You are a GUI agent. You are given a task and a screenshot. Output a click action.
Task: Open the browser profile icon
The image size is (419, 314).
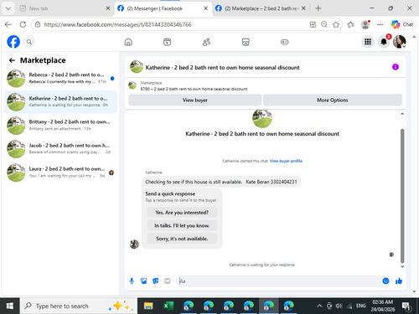(x=365, y=24)
